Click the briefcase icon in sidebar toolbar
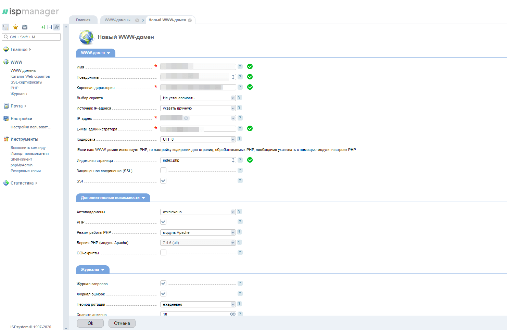 tap(25, 27)
